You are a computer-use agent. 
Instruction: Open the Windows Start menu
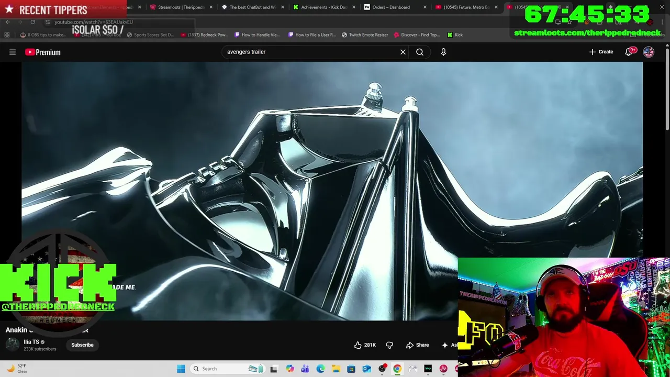point(181,369)
